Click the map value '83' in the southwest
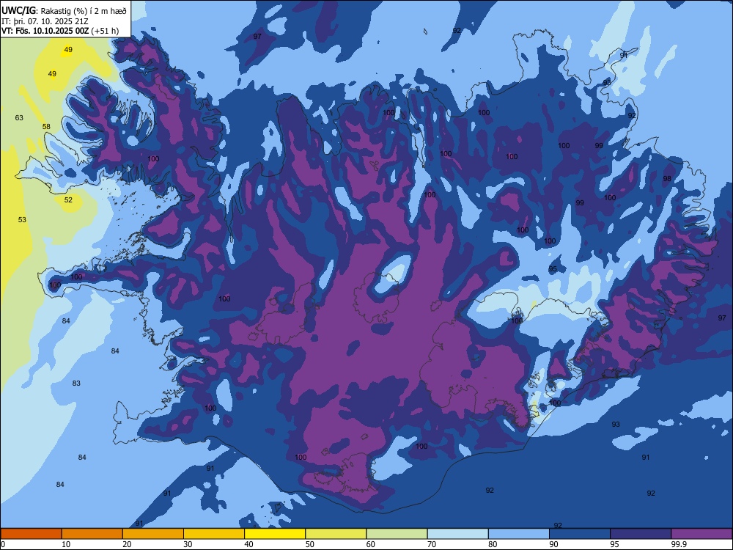The image size is (733, 550). (76, 384)
